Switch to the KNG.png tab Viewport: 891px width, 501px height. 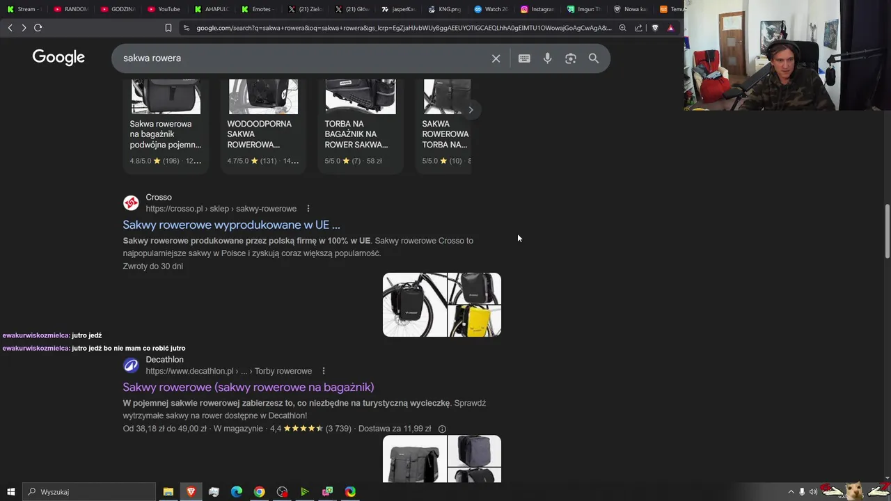coord(444,9)
